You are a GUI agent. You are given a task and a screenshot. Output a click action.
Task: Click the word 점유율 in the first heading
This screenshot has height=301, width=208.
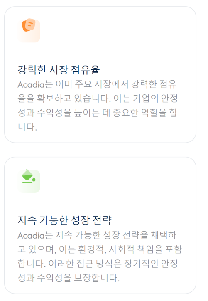[x=85, y=70]
